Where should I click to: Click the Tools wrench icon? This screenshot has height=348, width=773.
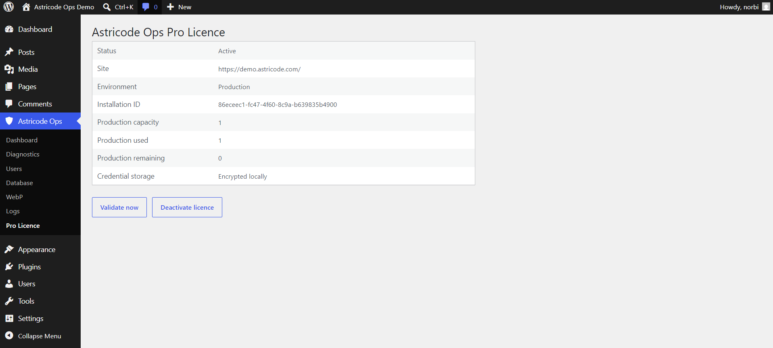[x=9, y=301]
